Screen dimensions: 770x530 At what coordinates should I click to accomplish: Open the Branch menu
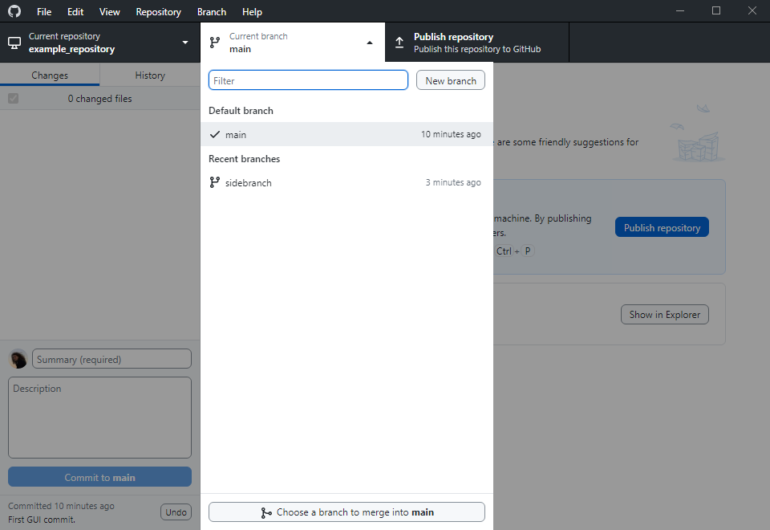(212, 12)
